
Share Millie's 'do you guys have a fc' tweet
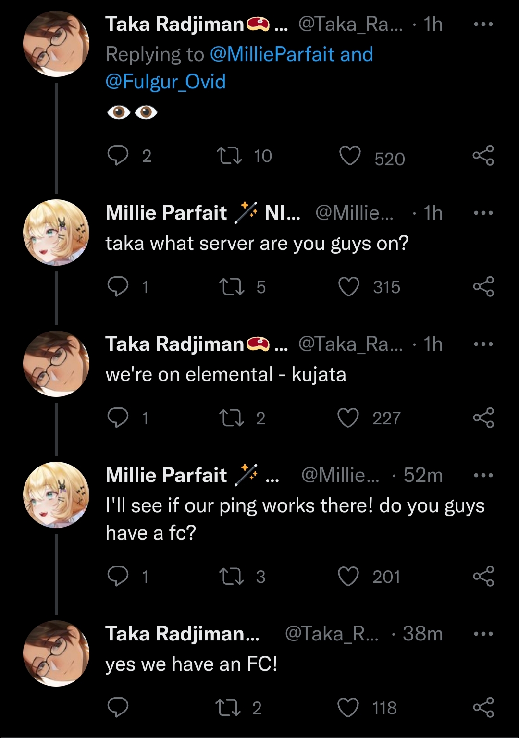pyautogui.click(x=483, y=577)
